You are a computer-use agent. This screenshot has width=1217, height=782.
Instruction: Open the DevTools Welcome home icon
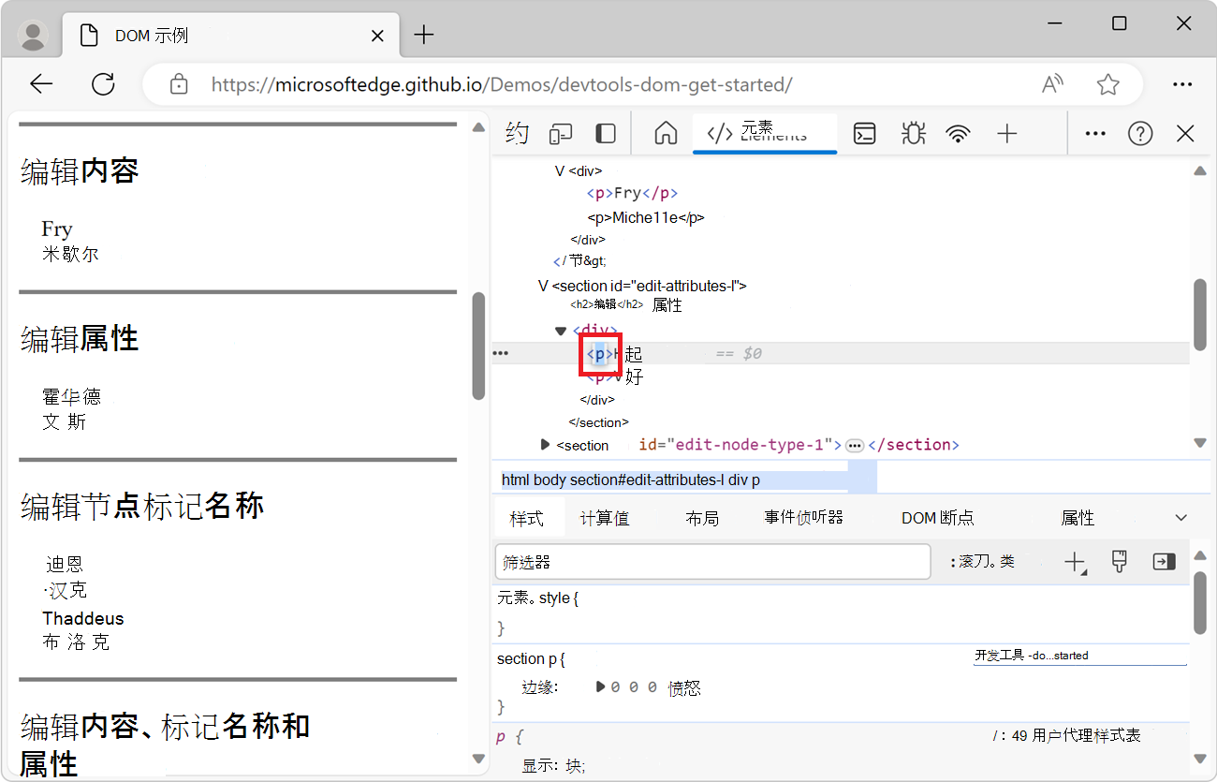[x=666, y=134]
